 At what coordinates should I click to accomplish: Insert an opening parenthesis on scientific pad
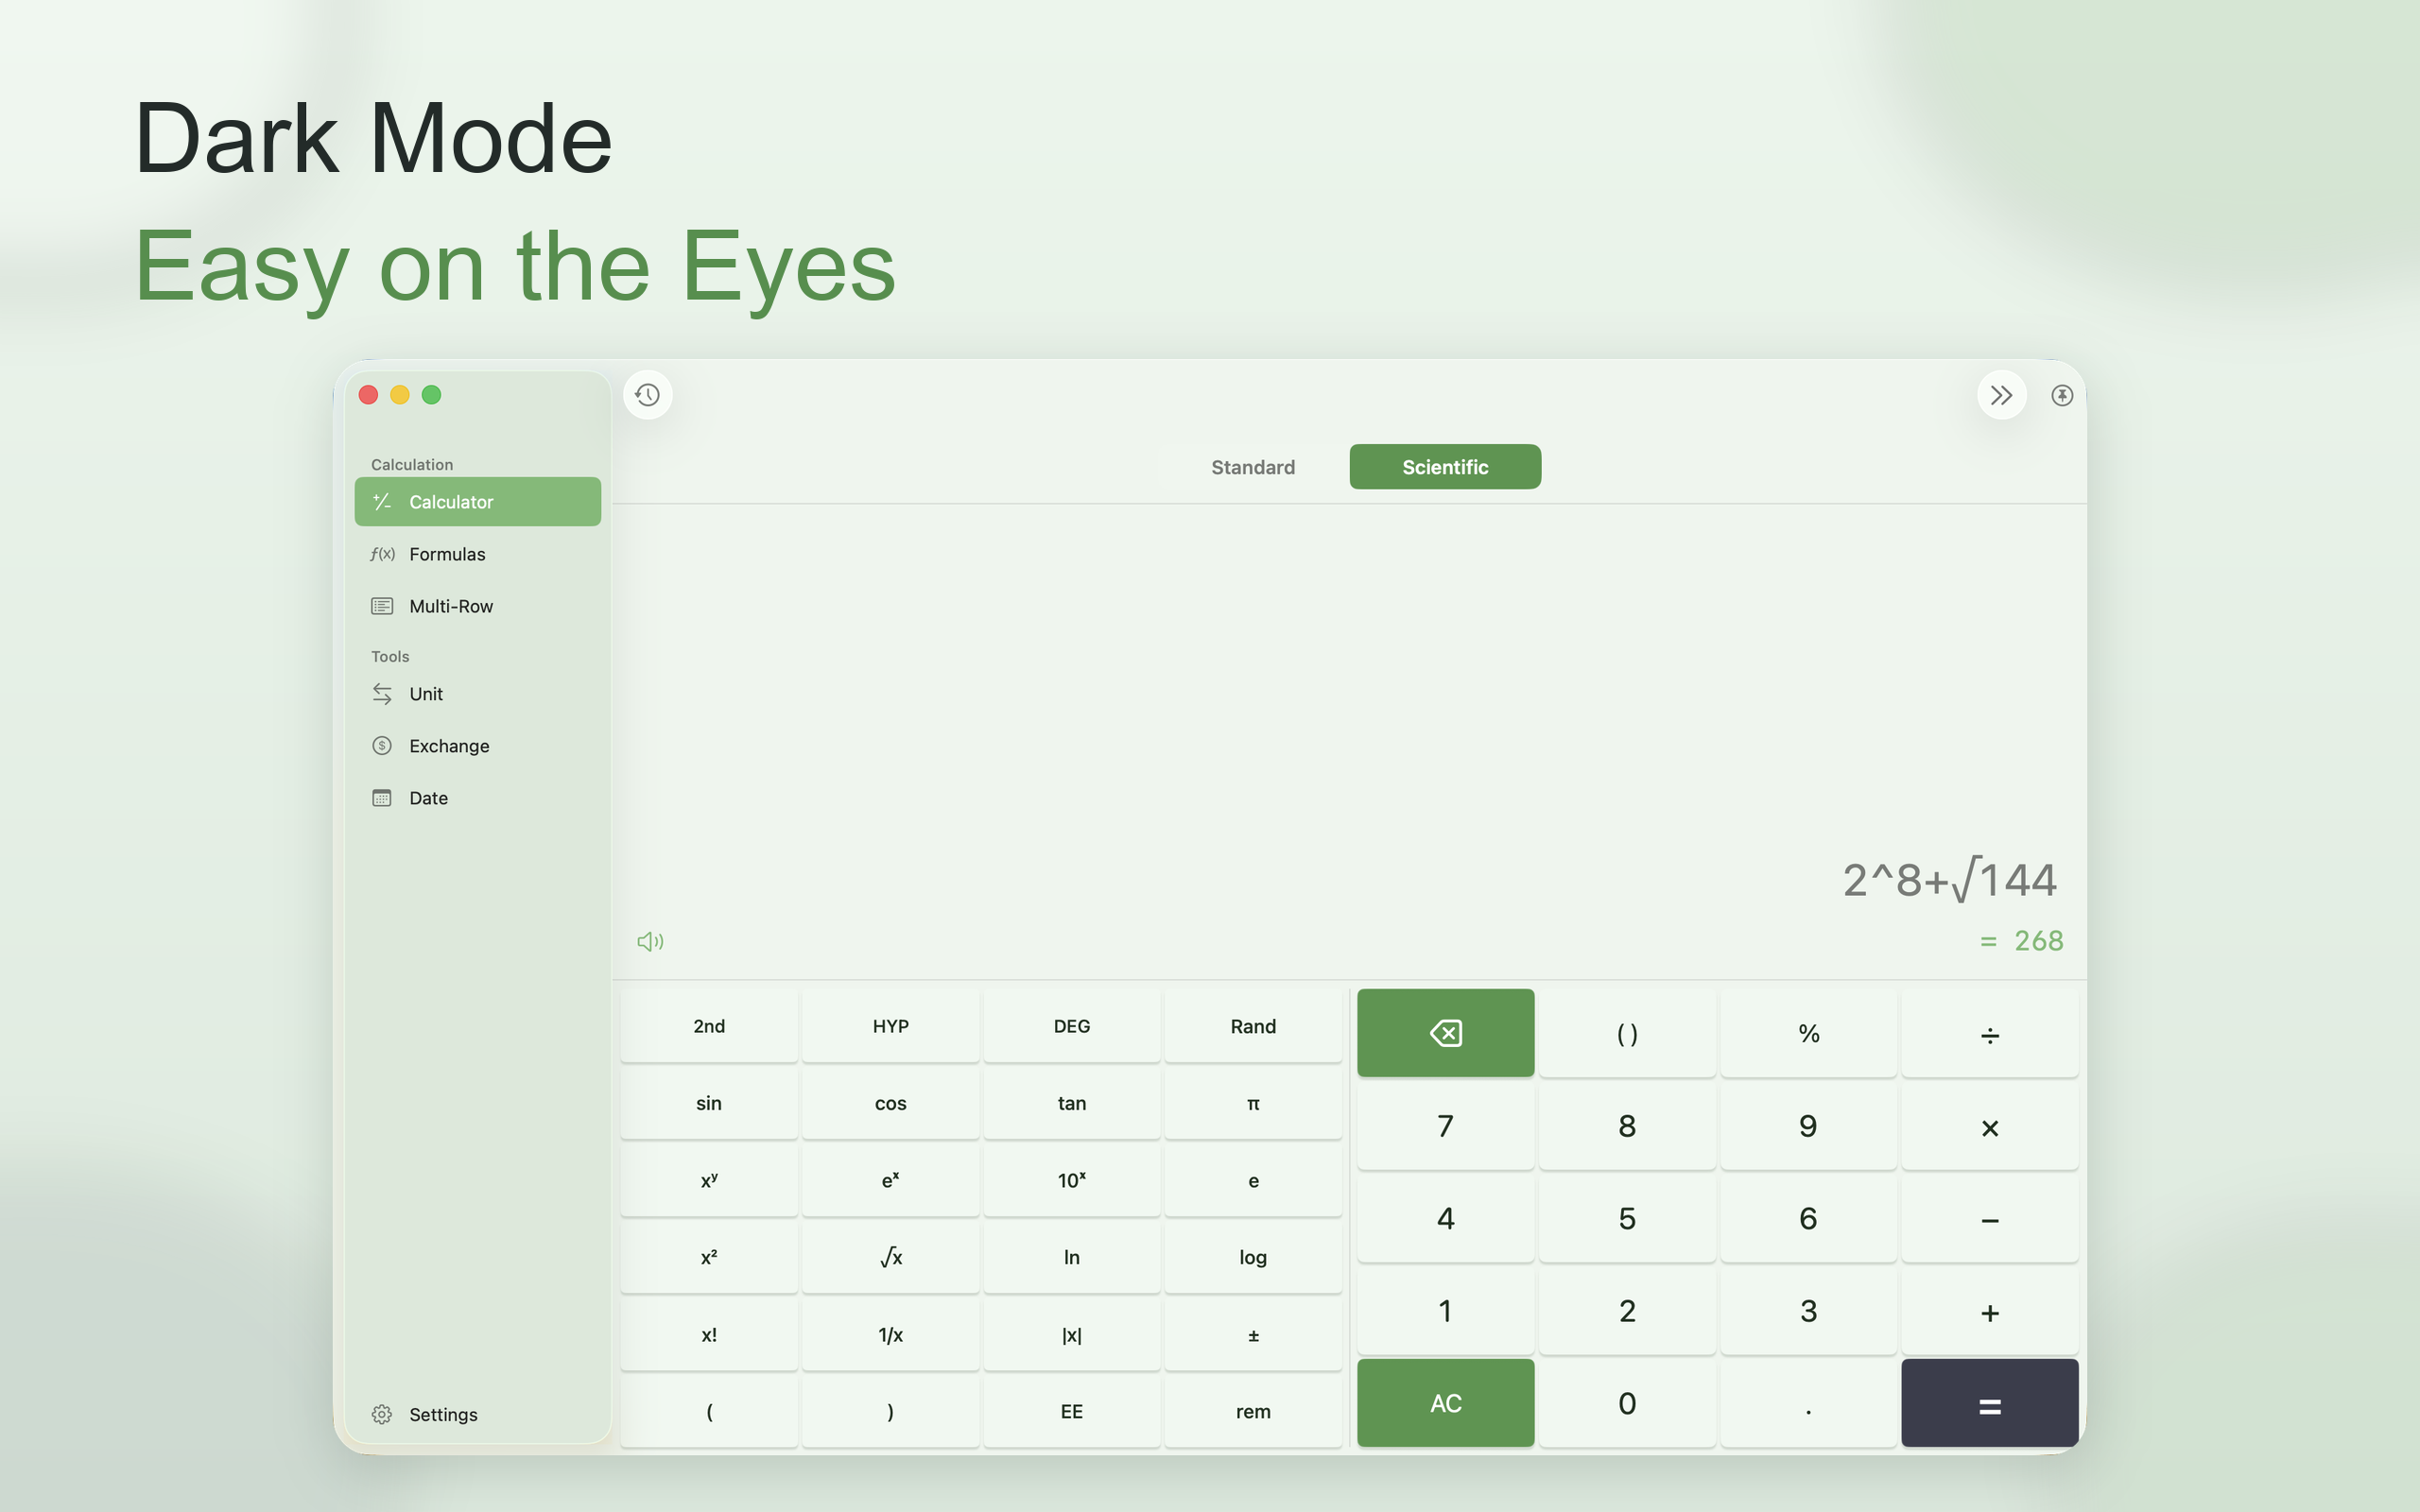tap(709, 1411)
